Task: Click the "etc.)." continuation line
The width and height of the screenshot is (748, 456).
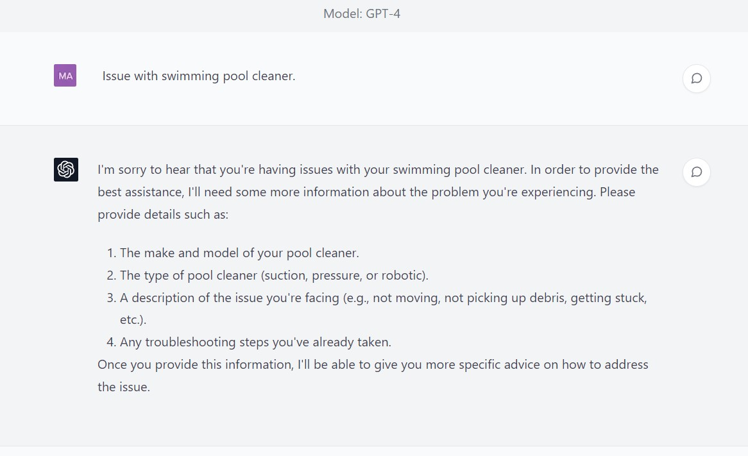Action: 133,319
